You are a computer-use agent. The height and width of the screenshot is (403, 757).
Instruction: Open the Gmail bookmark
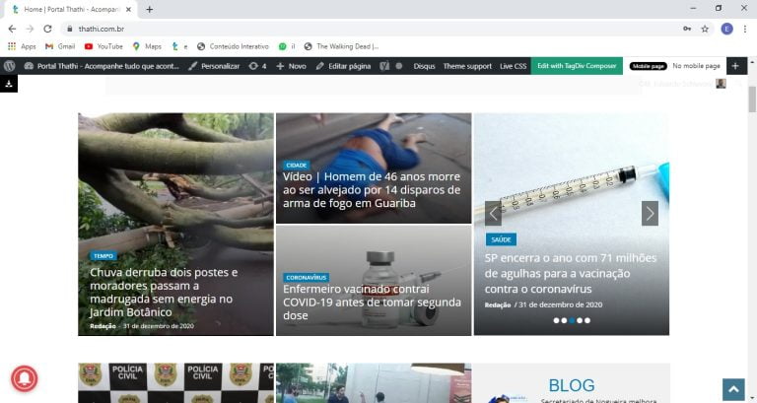click(60, 46)
